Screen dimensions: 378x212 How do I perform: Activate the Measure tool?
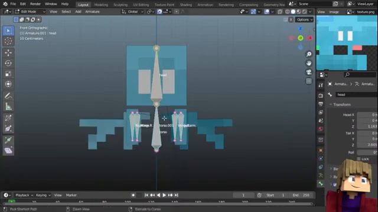pos(8,106)
